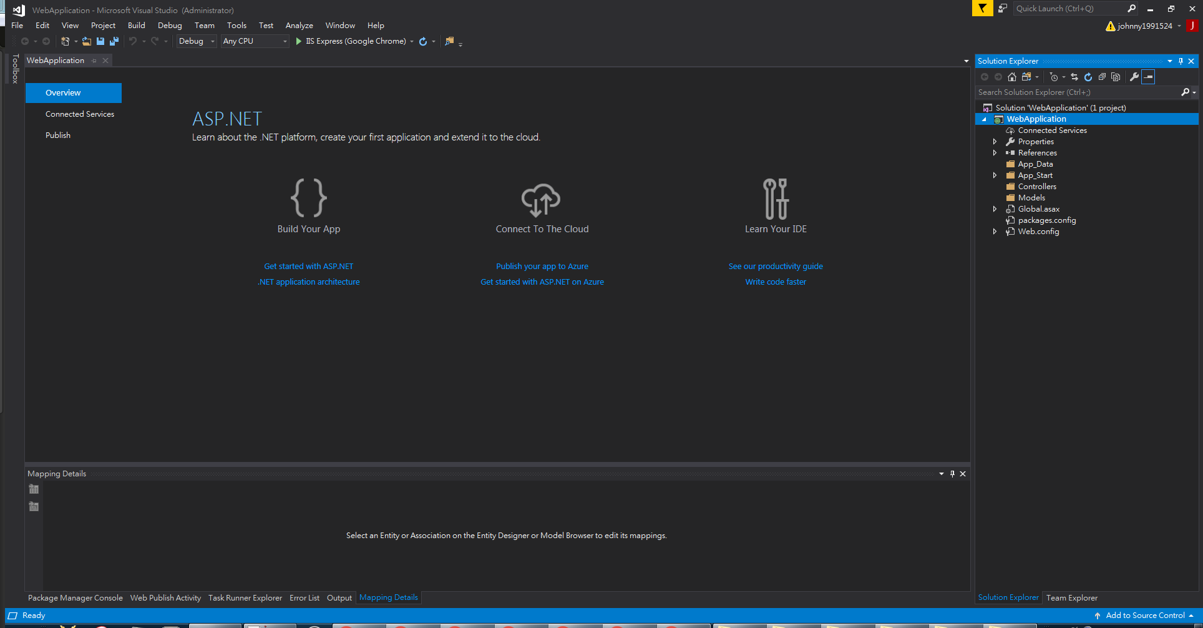
Task: Open See our productivity guide link
Action: tap(776, 267)
